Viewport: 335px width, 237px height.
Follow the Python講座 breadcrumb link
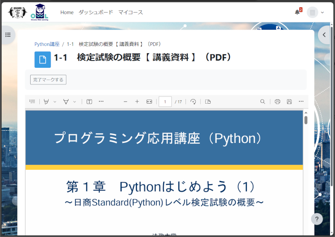[x=46, y=44]
